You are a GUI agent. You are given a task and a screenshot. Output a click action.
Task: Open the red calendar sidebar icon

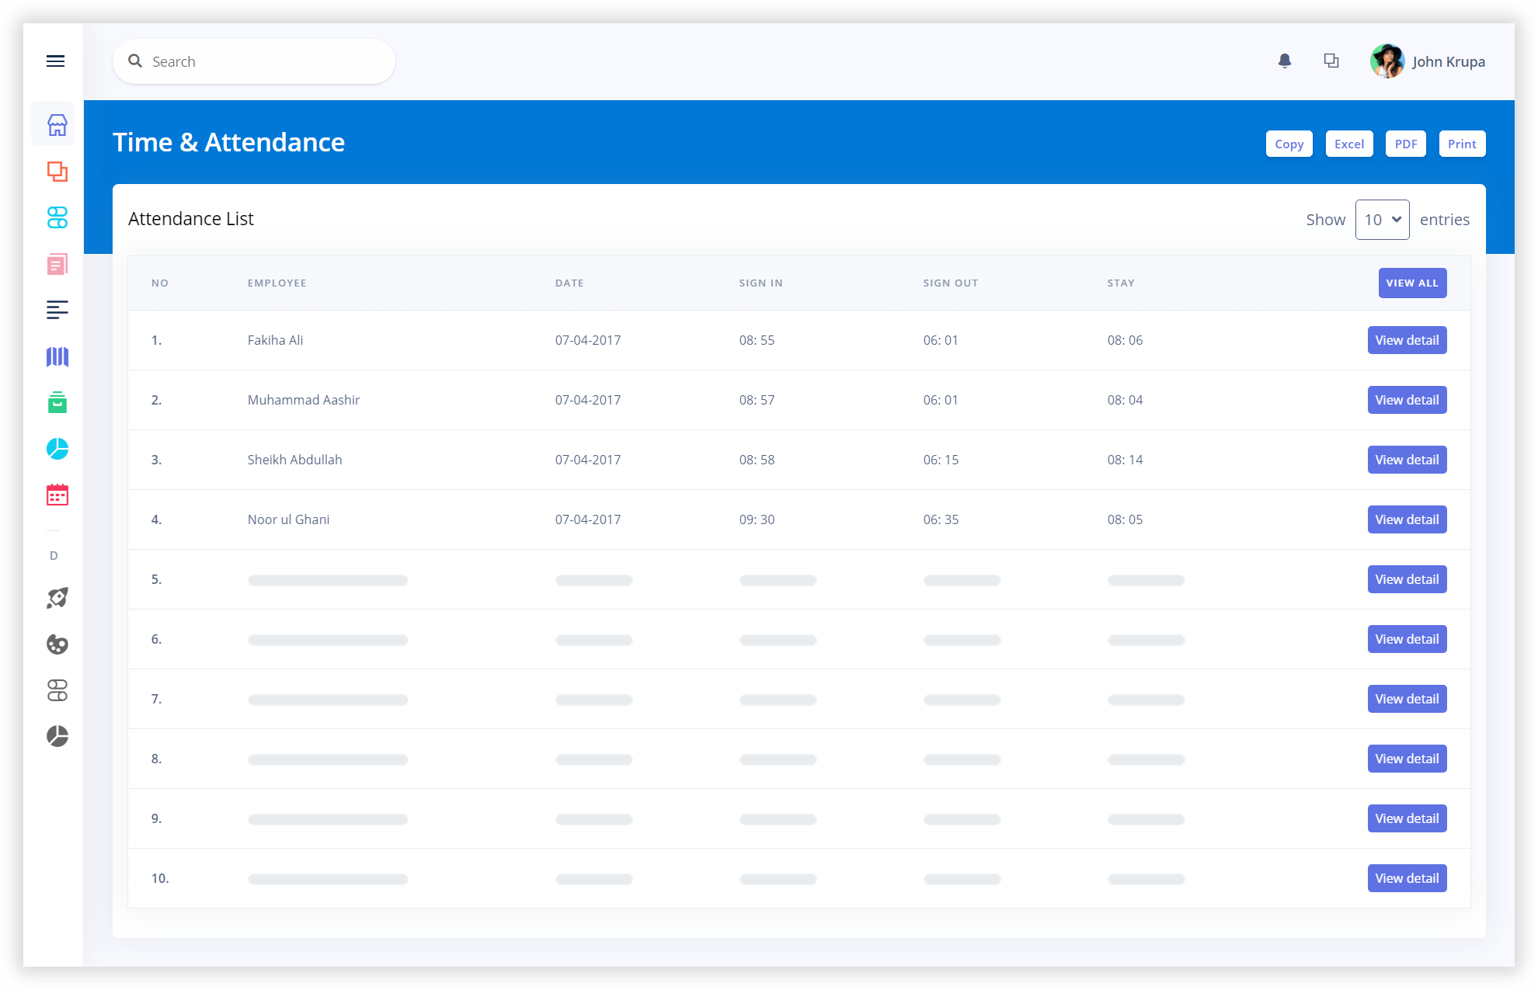click(x=57, y=495)
